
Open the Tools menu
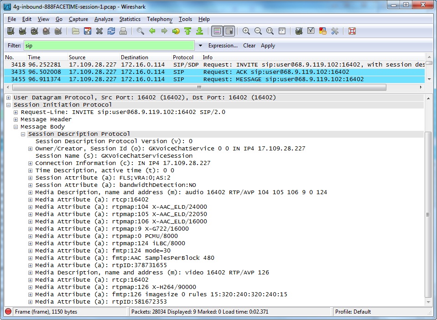185,19
